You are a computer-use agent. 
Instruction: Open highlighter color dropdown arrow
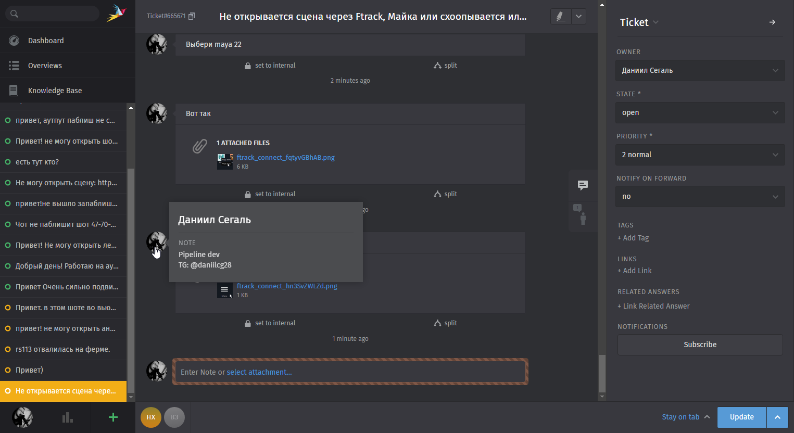[x=578, y=17]
